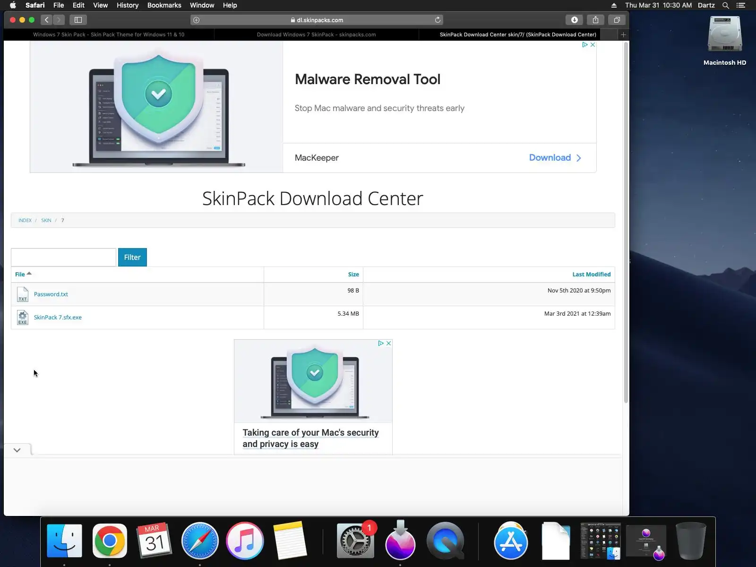Viewport: 756px width, 567px height.
Task: Click the lower ad's laptop shield image
Action: click(313, 382)
